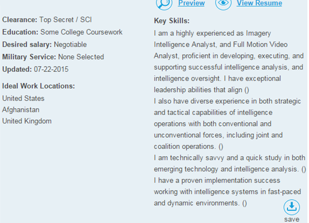Click the None Selected military service value
This screenshot has width=309, height=223.
click(x=81, y=57)
